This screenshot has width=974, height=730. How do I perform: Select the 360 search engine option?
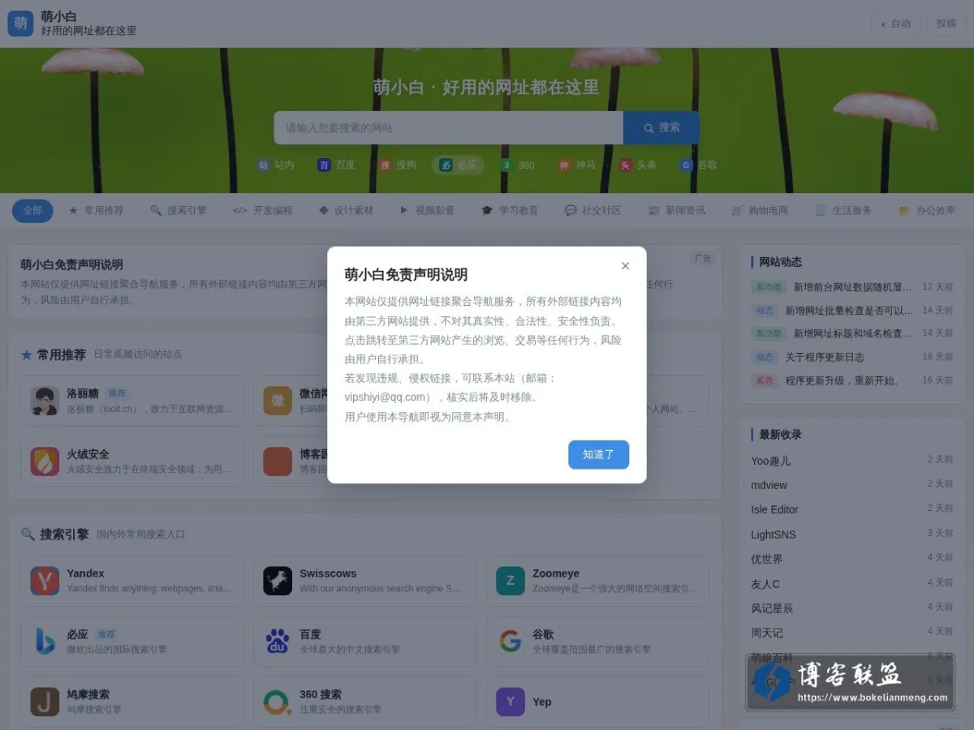(517, 165)
